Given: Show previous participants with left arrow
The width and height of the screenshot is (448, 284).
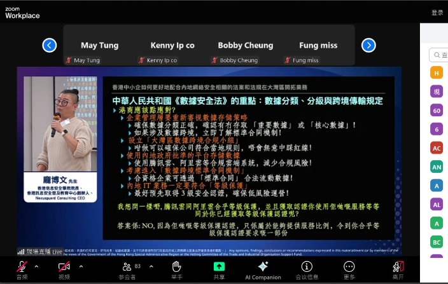Looking at the screenshot, I should click(50, 45).
